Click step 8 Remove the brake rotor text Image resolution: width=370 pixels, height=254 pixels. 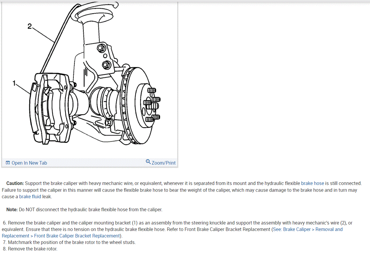(30, 249)
